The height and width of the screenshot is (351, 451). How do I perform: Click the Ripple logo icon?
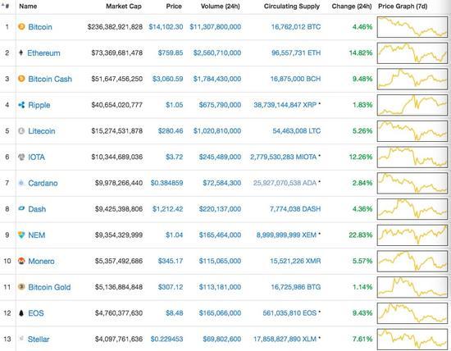21,105
